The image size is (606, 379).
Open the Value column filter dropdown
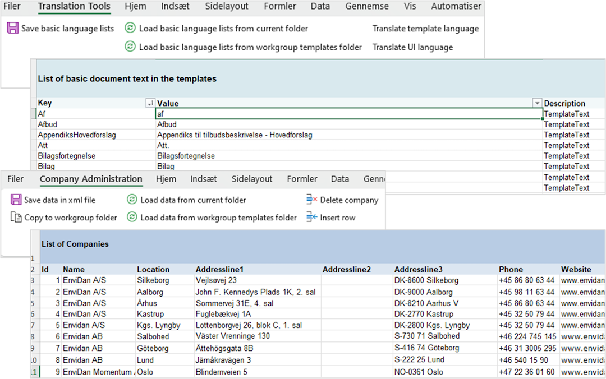(x=537, y=103)
